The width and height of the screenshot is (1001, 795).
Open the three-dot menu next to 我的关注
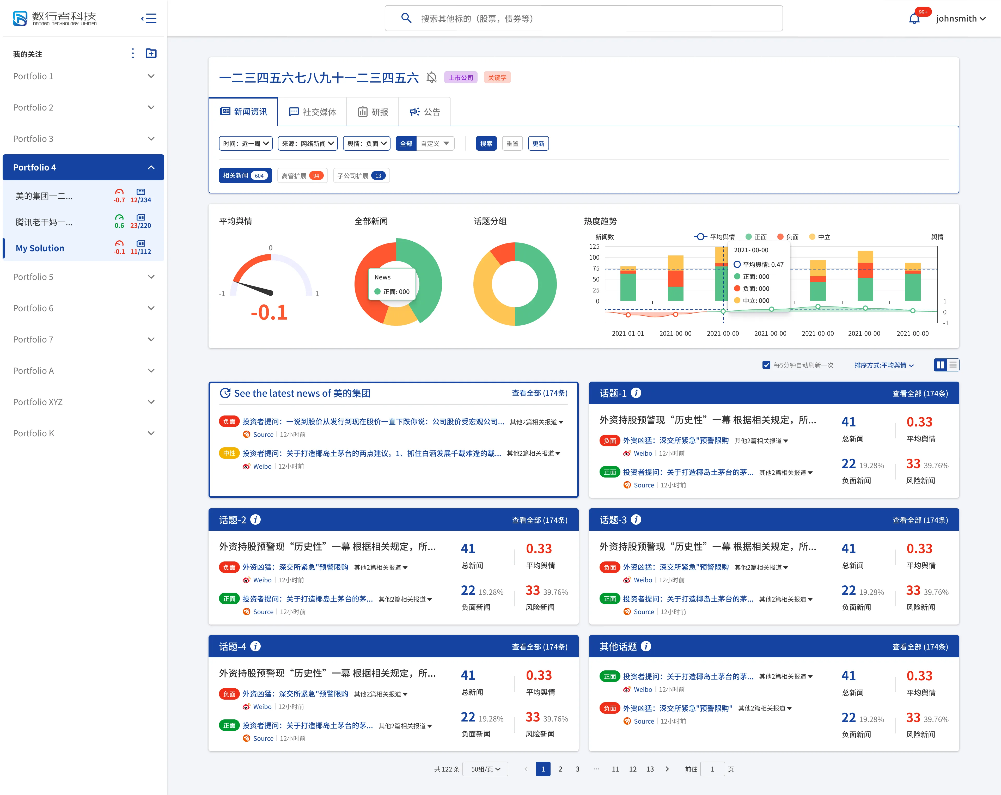tap(133, 53)
